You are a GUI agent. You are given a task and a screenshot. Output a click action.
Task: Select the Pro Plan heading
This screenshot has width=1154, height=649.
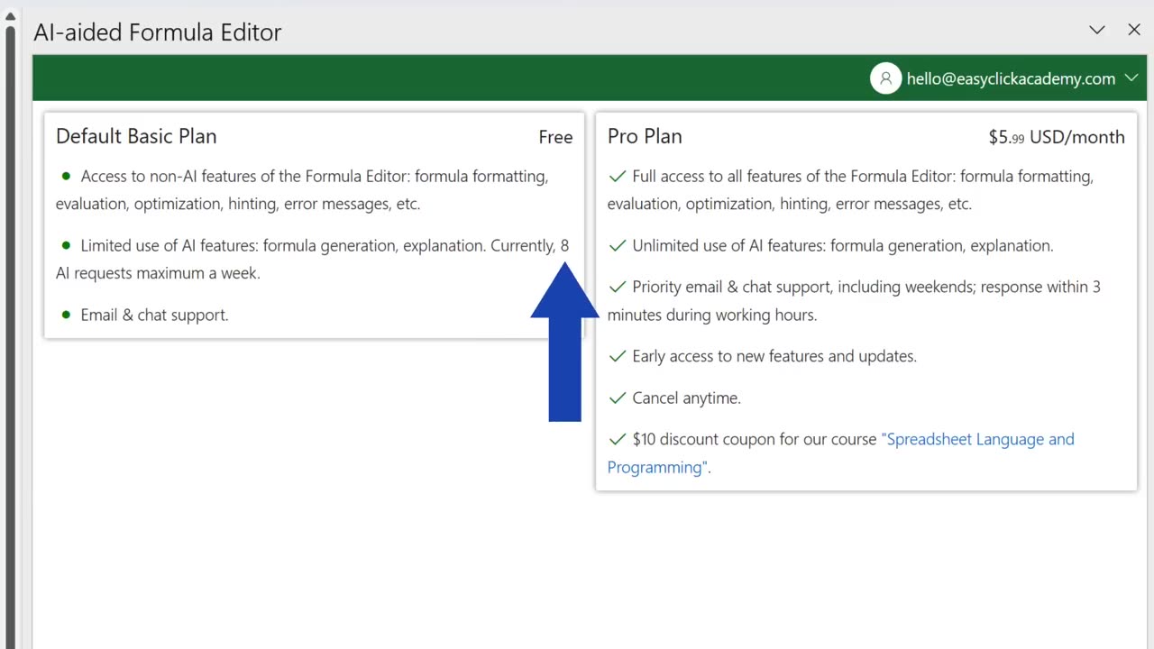pyautogui.click(x=645, y=136)
